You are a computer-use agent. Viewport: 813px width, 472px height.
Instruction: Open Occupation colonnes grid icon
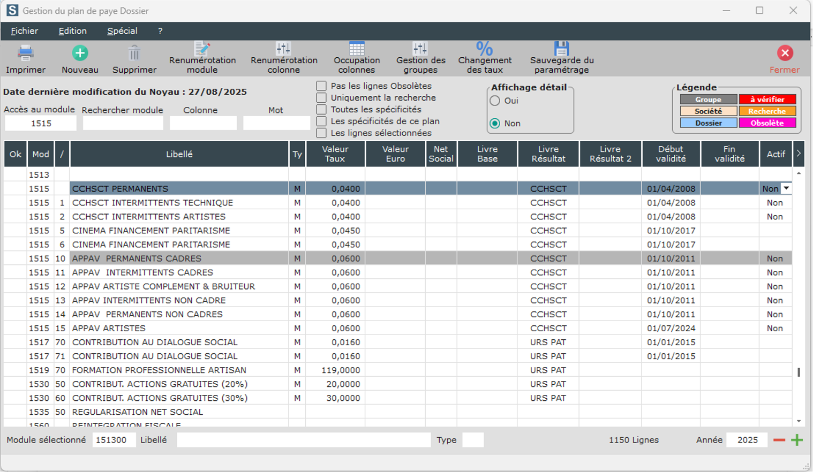(357, 49)
